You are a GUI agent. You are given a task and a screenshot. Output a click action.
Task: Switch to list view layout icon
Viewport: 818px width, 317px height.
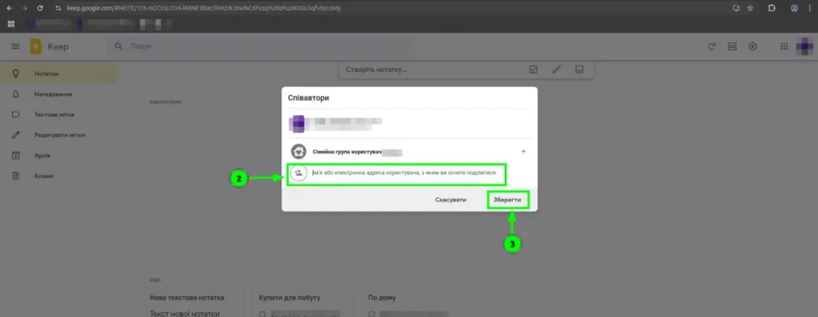pyautogui.click(x=732, y=46)
